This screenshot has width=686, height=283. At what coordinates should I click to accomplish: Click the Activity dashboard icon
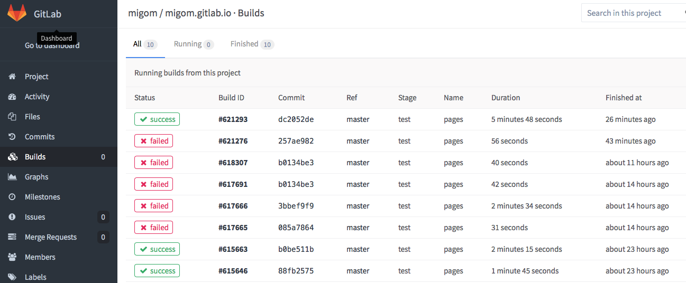pos(12,97)
